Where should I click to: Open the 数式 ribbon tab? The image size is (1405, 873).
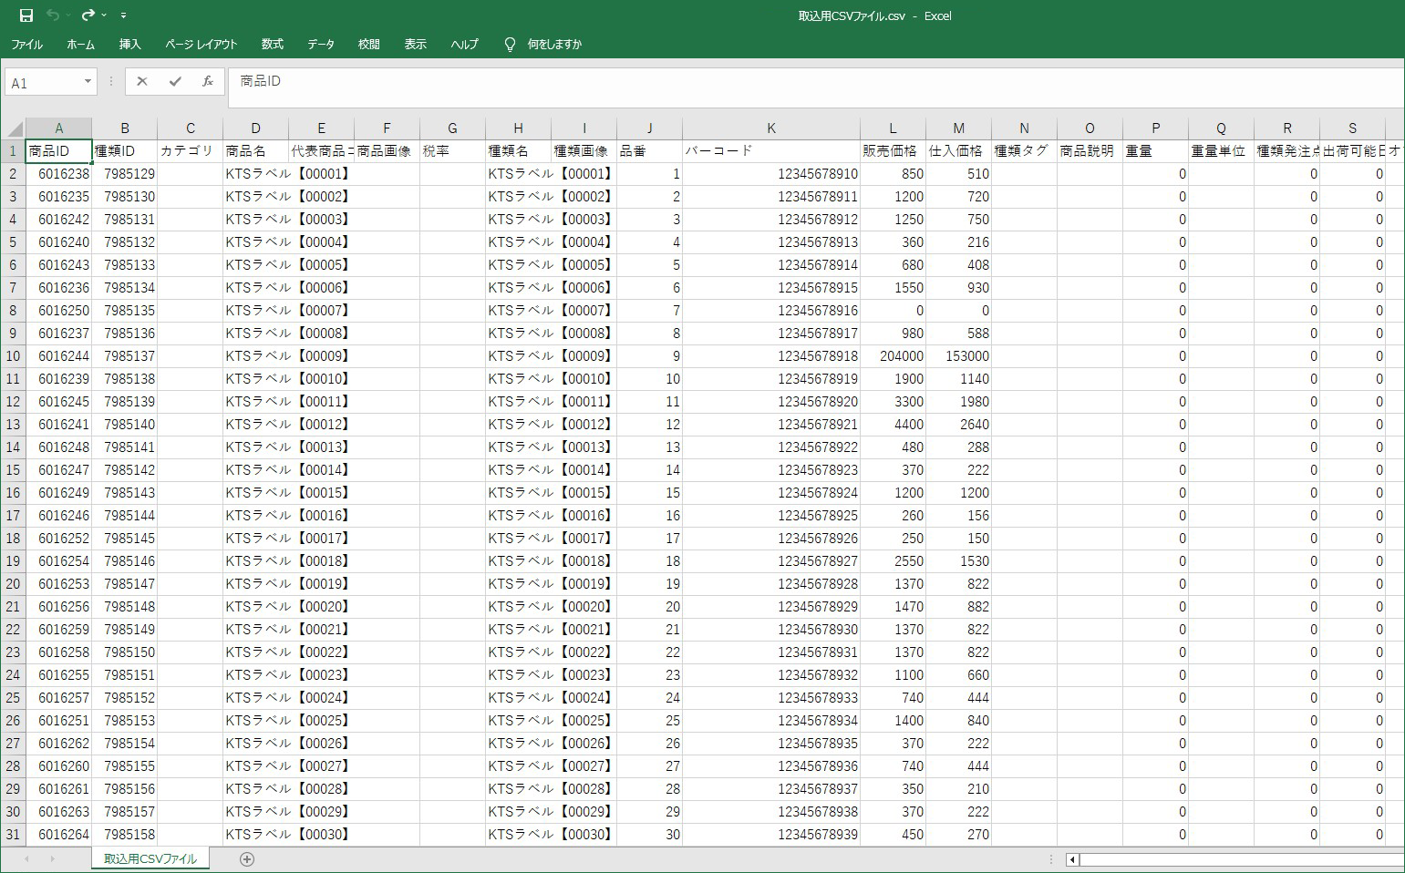(x=272, y=44)
